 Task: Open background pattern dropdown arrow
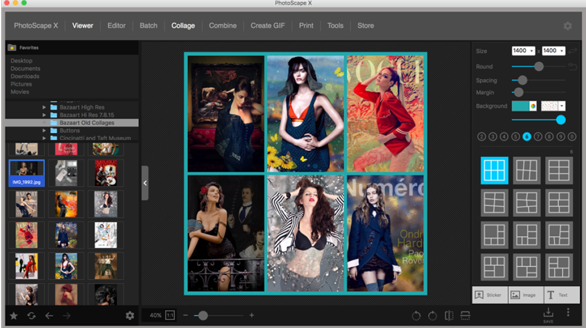pyautogui.click(x=562, y=106)
